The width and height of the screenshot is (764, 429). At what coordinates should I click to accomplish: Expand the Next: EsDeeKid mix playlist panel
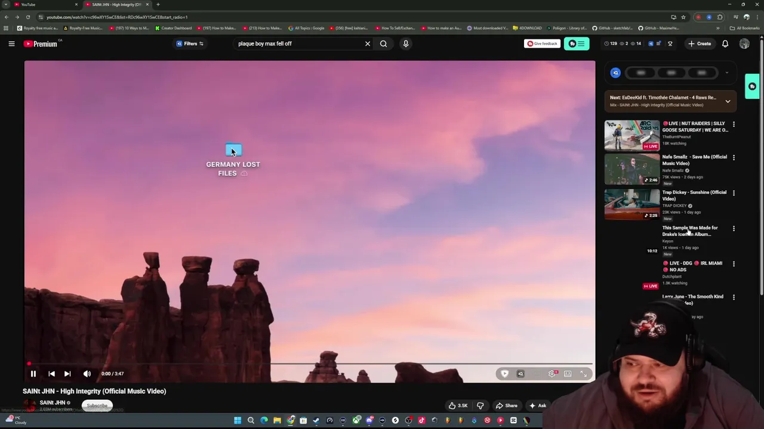pos(728,101)
